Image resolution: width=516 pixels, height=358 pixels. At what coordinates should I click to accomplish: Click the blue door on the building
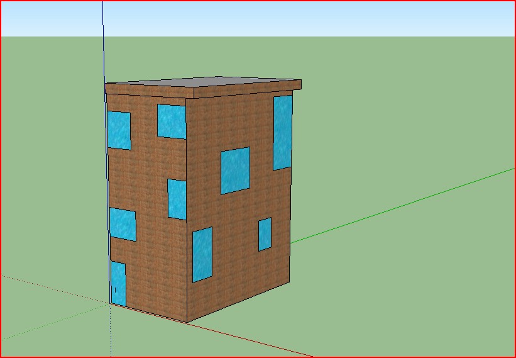coord(119,283)
